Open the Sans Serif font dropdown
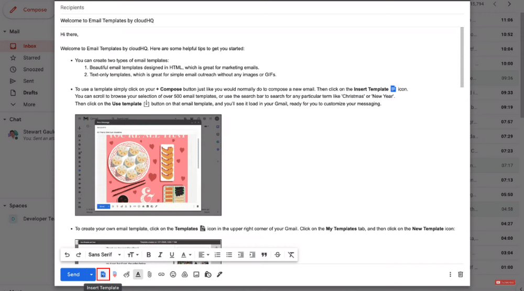The width and height of the screenshot is (524, 291). 105,254
